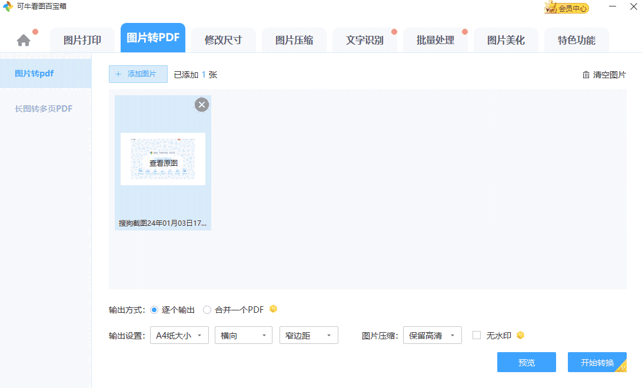
Task: Open the A4纸大小 paper size dropdown
Action: (x=179, y=335)
